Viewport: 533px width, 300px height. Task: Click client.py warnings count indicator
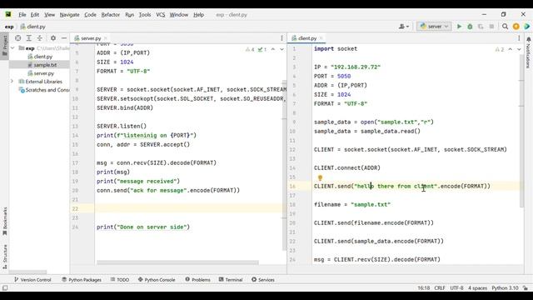500,49
